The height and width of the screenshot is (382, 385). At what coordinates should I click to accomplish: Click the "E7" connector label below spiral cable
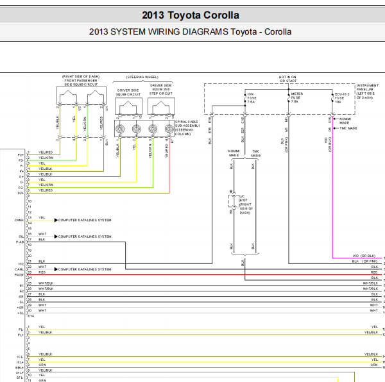point(172,141)
